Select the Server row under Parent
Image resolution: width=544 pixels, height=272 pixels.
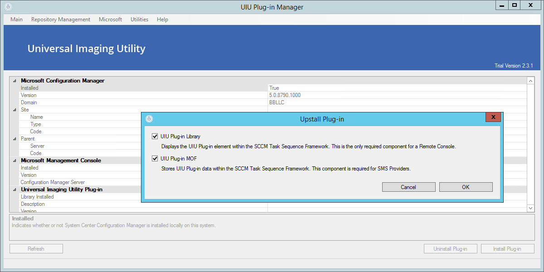point(80,146)
